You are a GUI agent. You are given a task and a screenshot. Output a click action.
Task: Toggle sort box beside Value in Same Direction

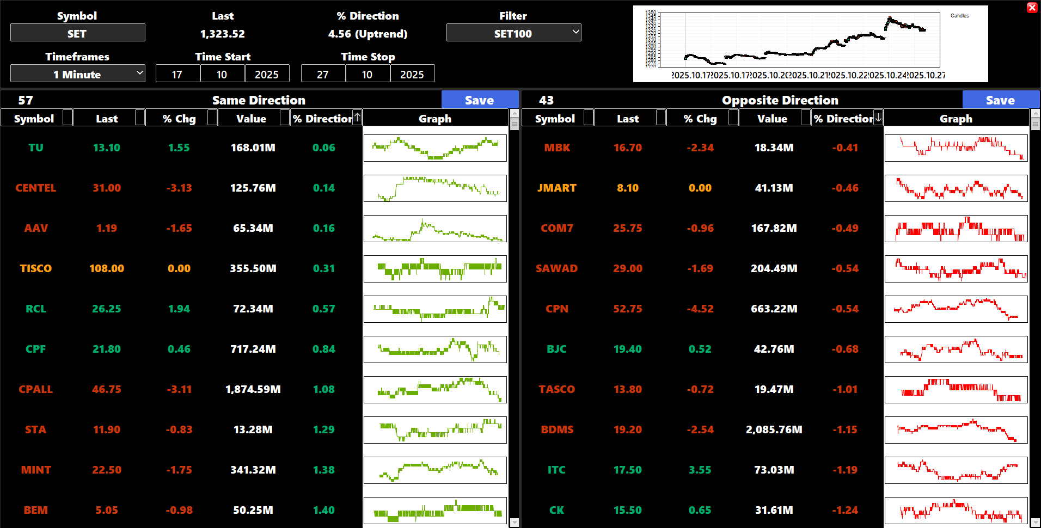(285, 118)
